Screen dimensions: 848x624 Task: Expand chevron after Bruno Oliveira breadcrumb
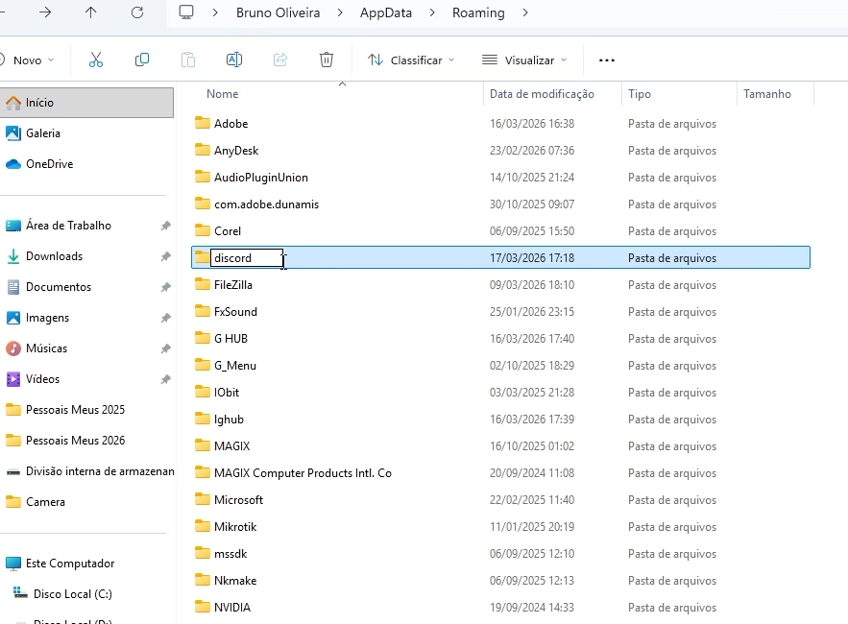point(340,12)
